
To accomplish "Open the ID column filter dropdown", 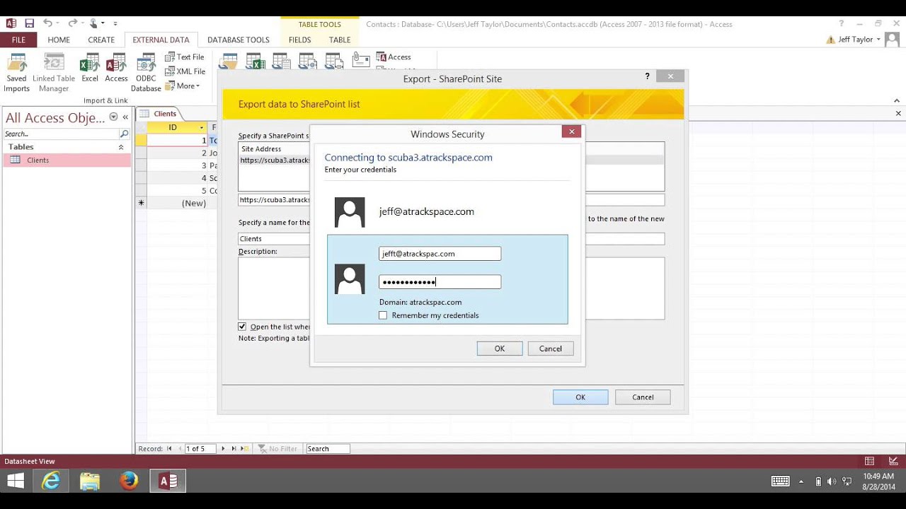I will [202, 128].
